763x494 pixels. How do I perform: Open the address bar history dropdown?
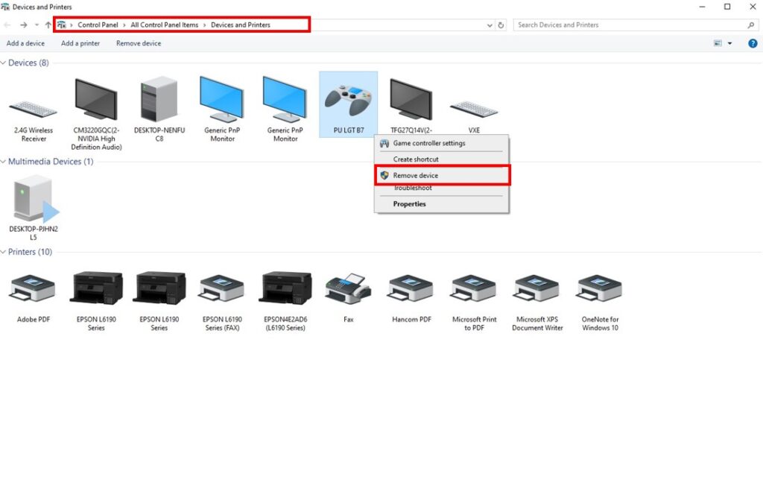(489, 25)
